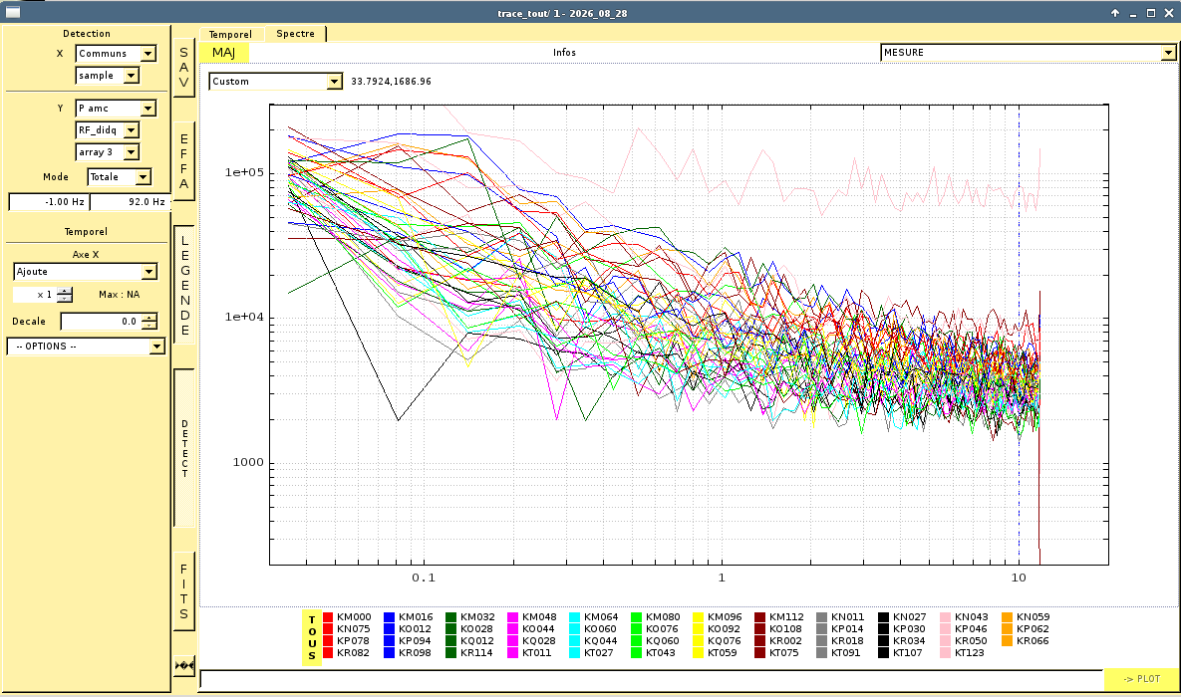Screen dimensions: 1181x697
Task: Toggle the KN043 pink legend entry
Action: (x=964, y=617)
